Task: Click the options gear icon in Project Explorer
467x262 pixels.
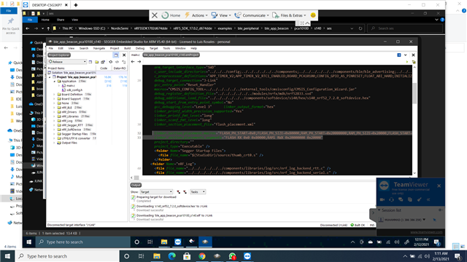Action: pos(111,62)
